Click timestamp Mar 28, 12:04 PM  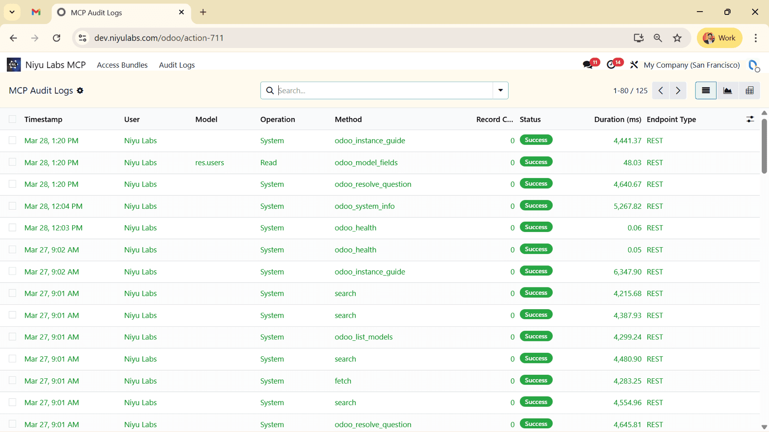53,206
